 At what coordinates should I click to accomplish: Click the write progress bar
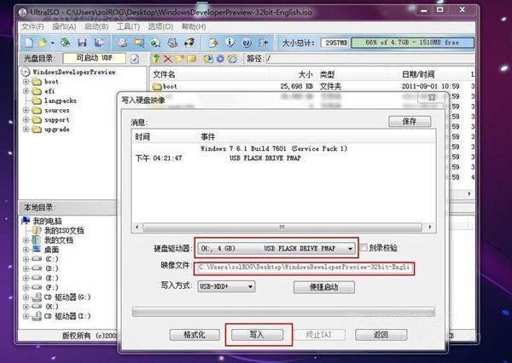coord(283,312)
